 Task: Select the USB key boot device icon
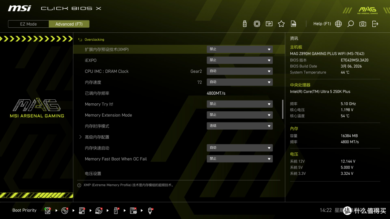[x=116, y=211]
